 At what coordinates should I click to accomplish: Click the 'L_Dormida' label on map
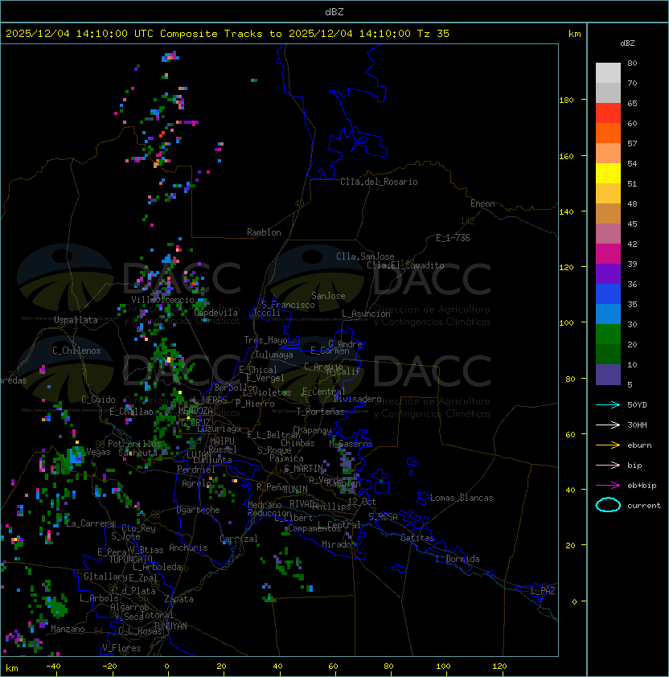click(458, 559)
